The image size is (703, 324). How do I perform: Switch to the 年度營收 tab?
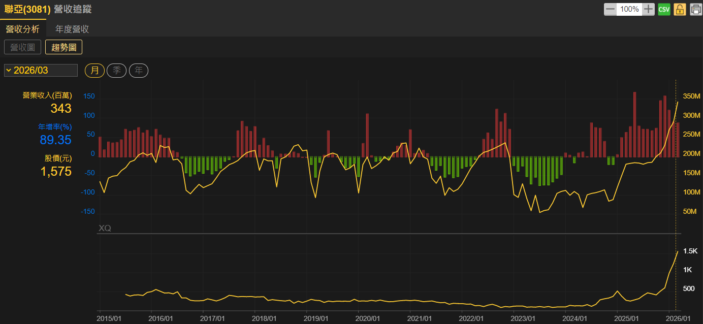[72, 29]
